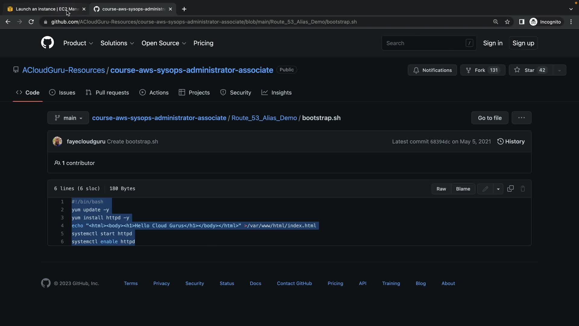The height and width of the screenshot is (326, 579).
Task: Switch to the Issues tab
Action: tap(62, 93)
